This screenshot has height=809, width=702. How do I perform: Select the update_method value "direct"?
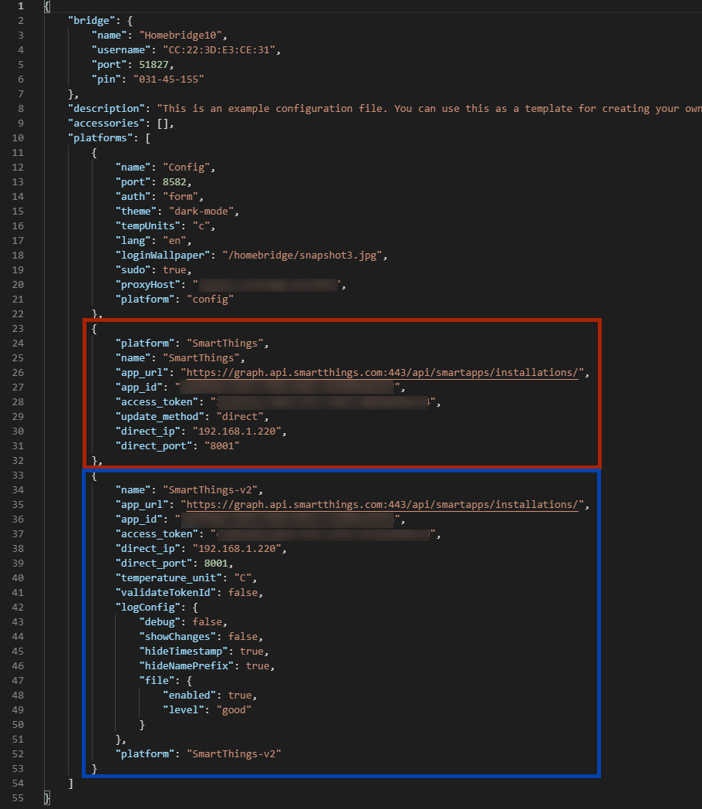tap(240, 416)
